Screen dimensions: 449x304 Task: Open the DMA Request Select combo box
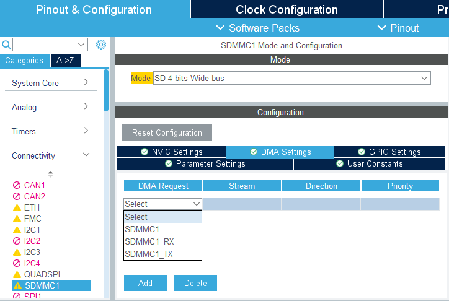(162, 204)
